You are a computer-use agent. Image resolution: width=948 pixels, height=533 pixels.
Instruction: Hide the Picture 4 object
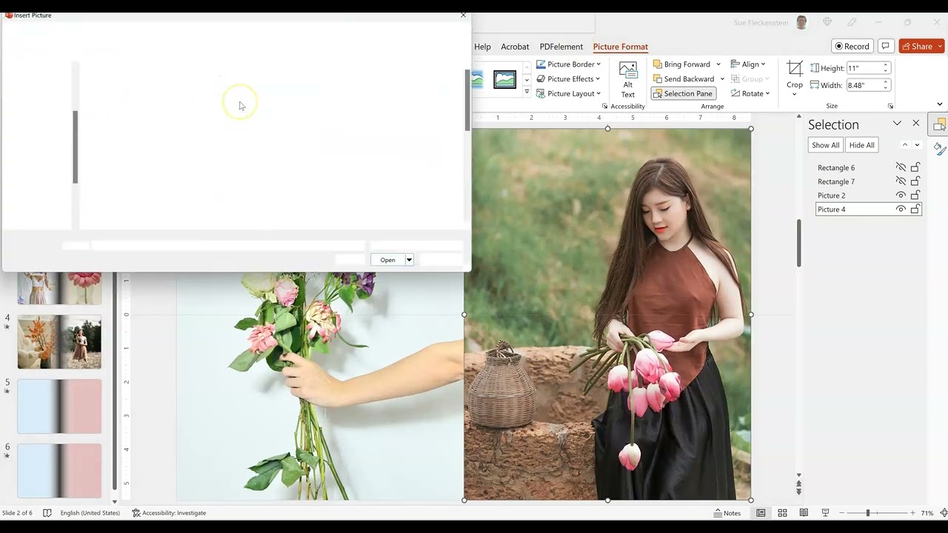(901, 209)
